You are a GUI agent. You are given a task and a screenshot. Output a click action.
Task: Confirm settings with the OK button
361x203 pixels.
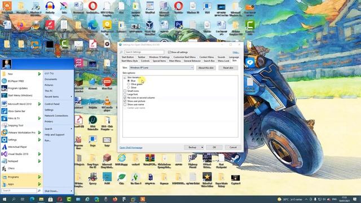click(x=214, y=147)
